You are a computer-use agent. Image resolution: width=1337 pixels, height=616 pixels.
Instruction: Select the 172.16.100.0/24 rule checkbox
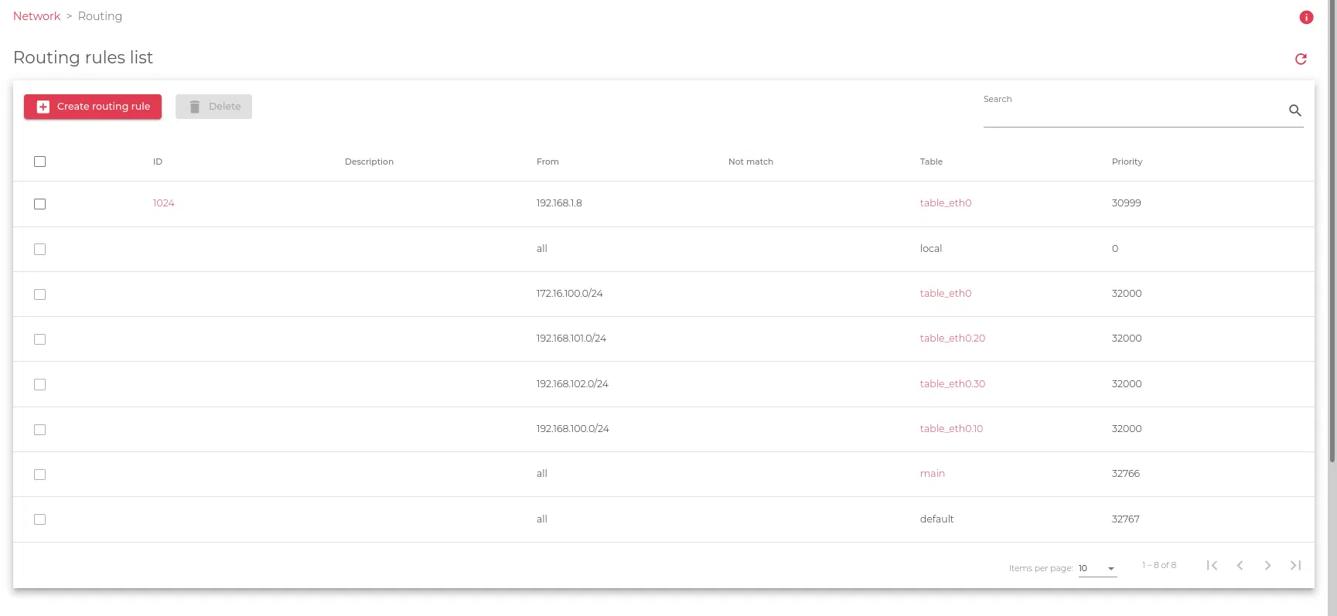coord(40,294)
